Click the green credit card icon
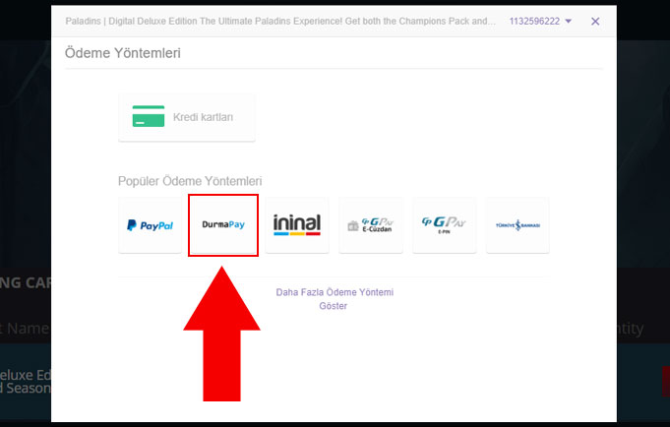670x427 pixels. [149, 117]
